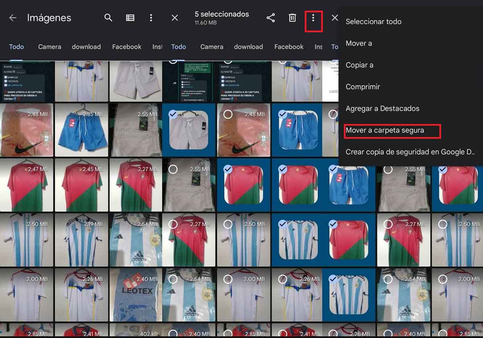Image resolution: width=483 pixels, height=338 pixels.
Task: Share the 5 selected images
Action: 271,18
